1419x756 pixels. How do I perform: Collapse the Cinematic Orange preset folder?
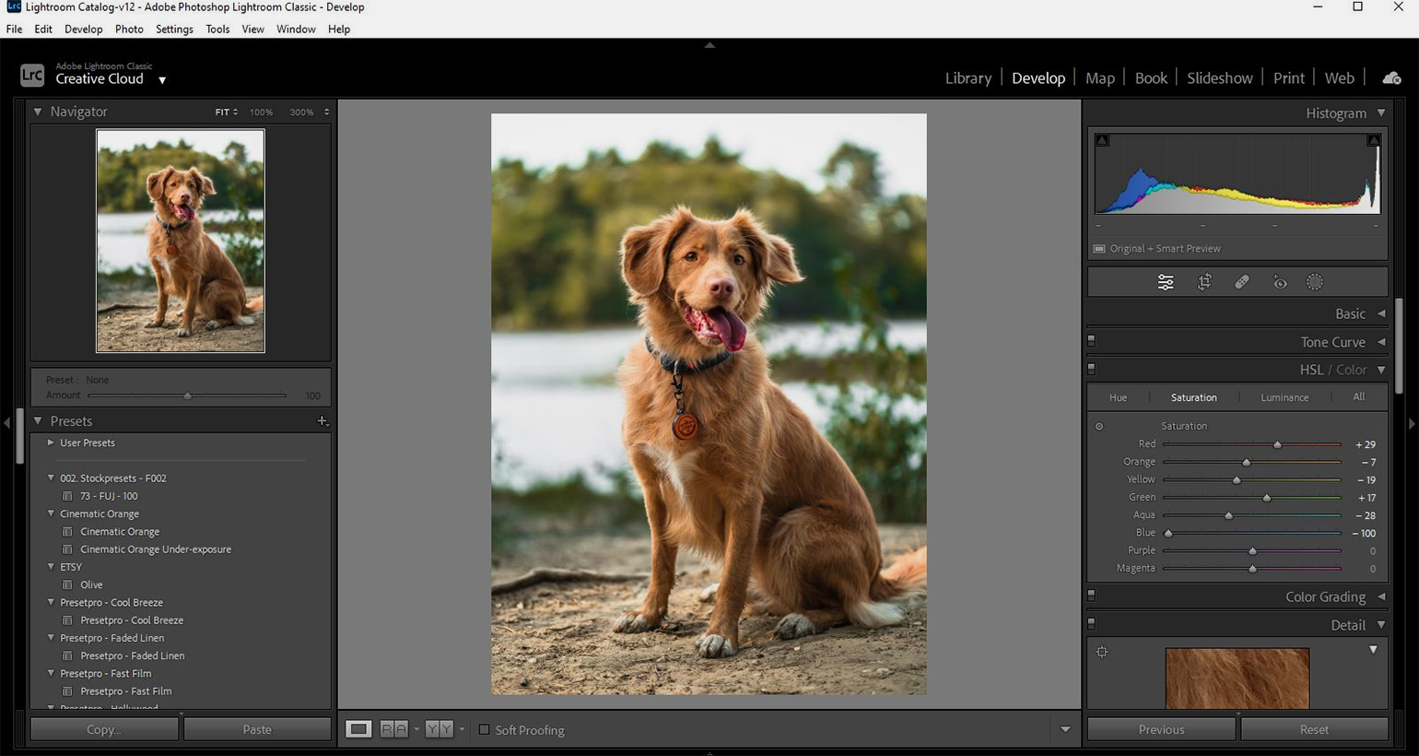52,514
